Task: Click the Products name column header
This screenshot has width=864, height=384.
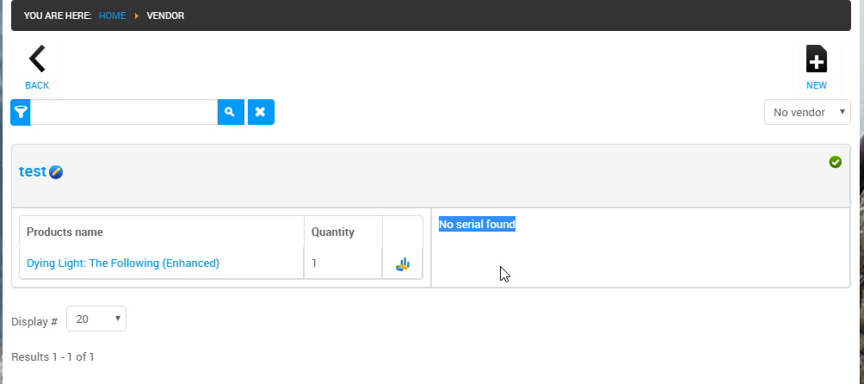Action: [65, 232]
